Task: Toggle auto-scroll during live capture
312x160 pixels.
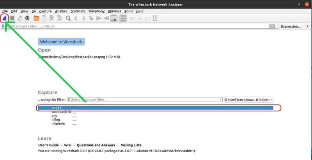Action: [x=114, y=18]
